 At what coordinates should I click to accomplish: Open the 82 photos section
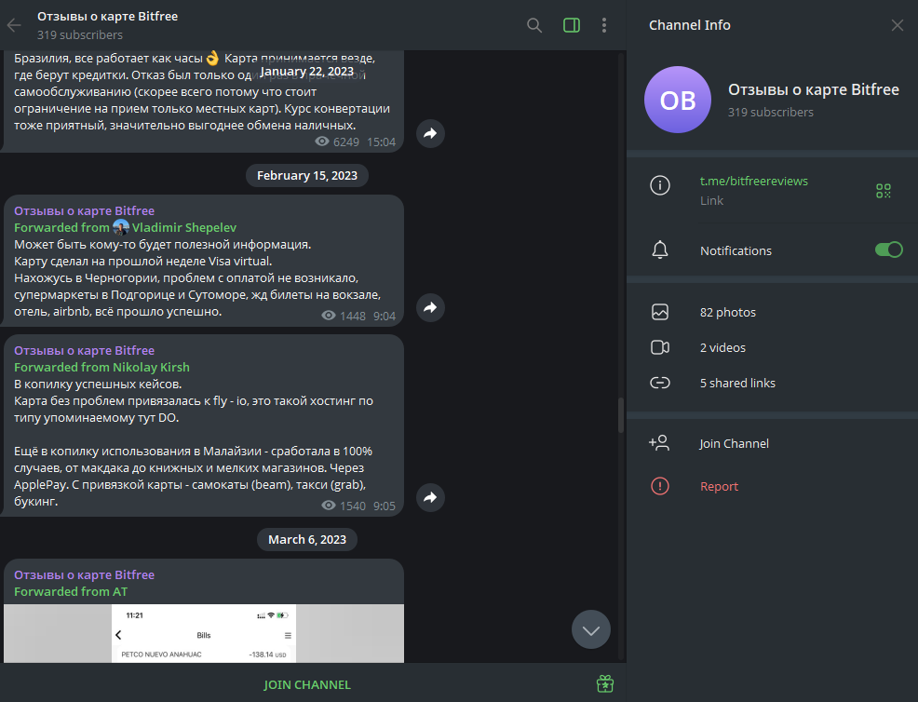click(728, 313)
